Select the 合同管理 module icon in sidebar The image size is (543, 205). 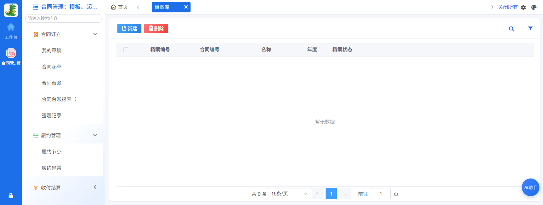point(11,53)
